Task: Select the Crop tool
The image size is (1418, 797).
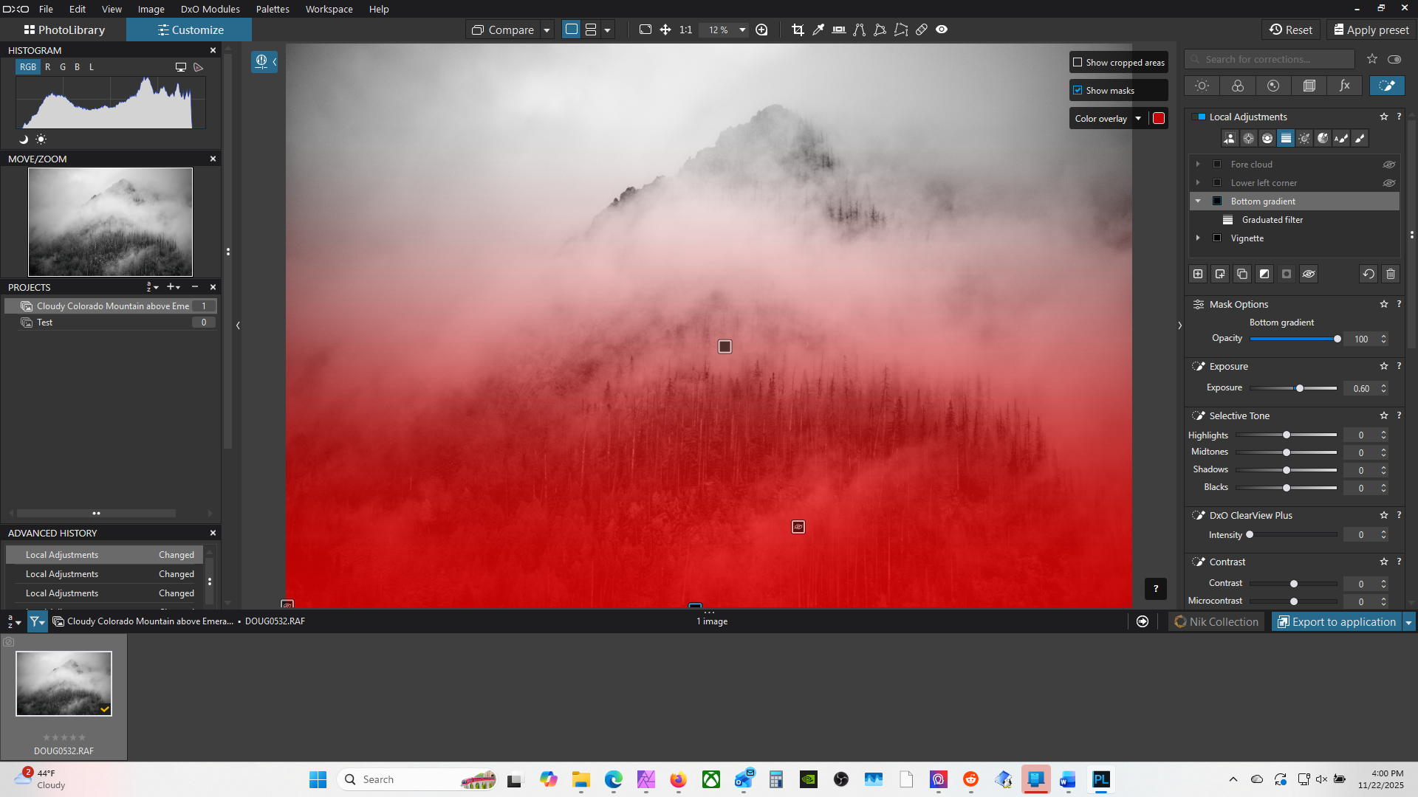Action: (x=798, y=30)
